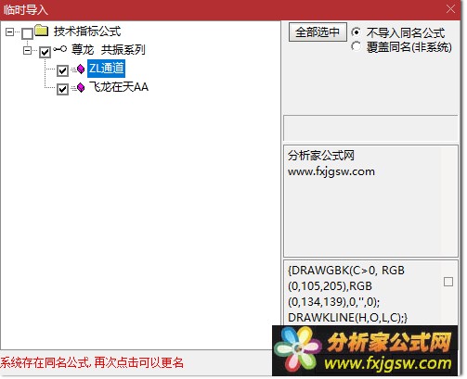Viewport: 467px width, 379px height.
Task: Choose 覆盖同名(非系统) radio option
Action: point(356,46)
